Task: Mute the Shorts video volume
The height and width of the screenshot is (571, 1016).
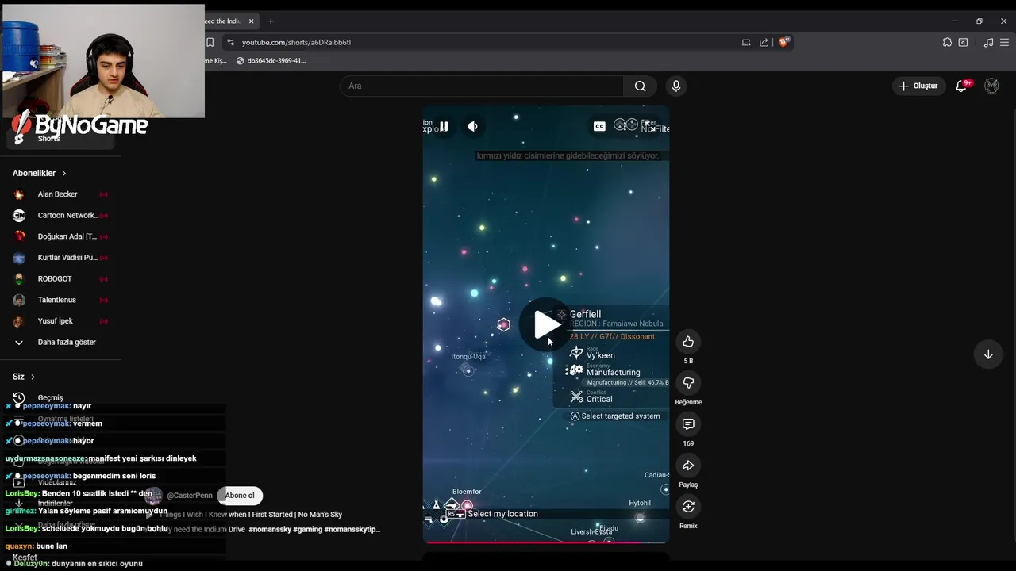Action: tap(472, 126)
